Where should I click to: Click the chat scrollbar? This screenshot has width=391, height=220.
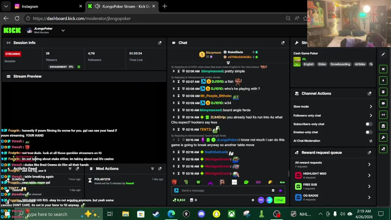pos(289,174)
